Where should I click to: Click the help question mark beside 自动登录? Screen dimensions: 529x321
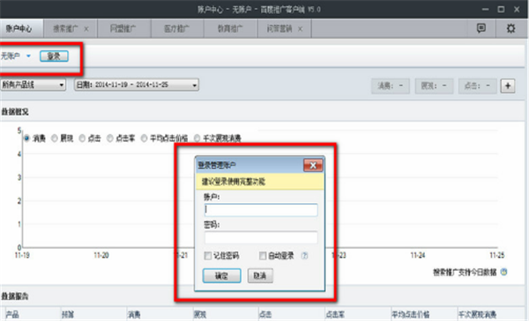(304, 256)
